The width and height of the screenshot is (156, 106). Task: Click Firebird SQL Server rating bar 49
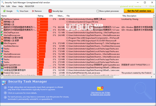[x=40, y=73]
